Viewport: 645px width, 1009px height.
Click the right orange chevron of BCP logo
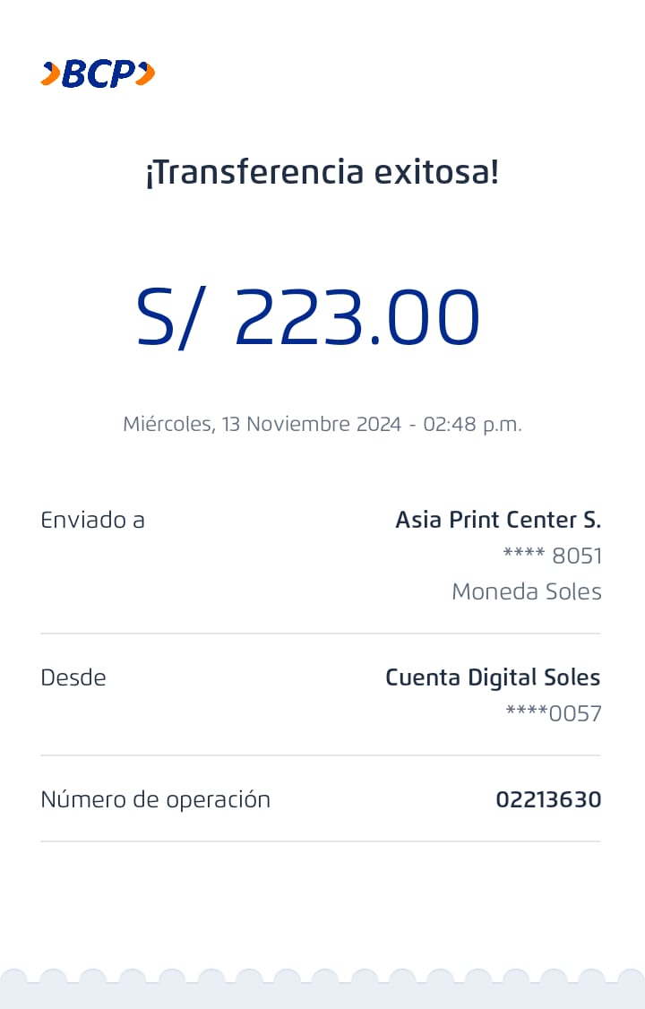145,73
